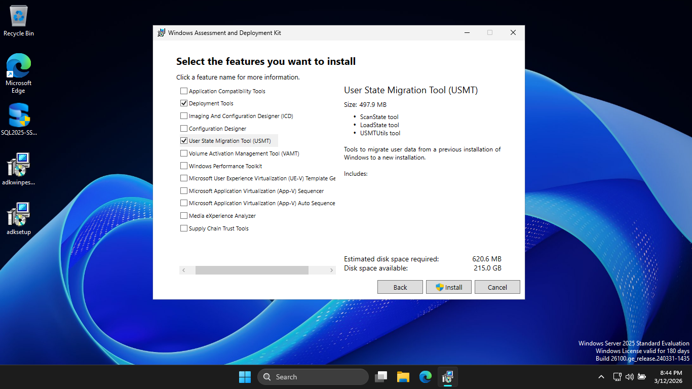Click the right arrow of the horizontal scrollbar
Screen dimensions: 692x389
tap(332, 270)
